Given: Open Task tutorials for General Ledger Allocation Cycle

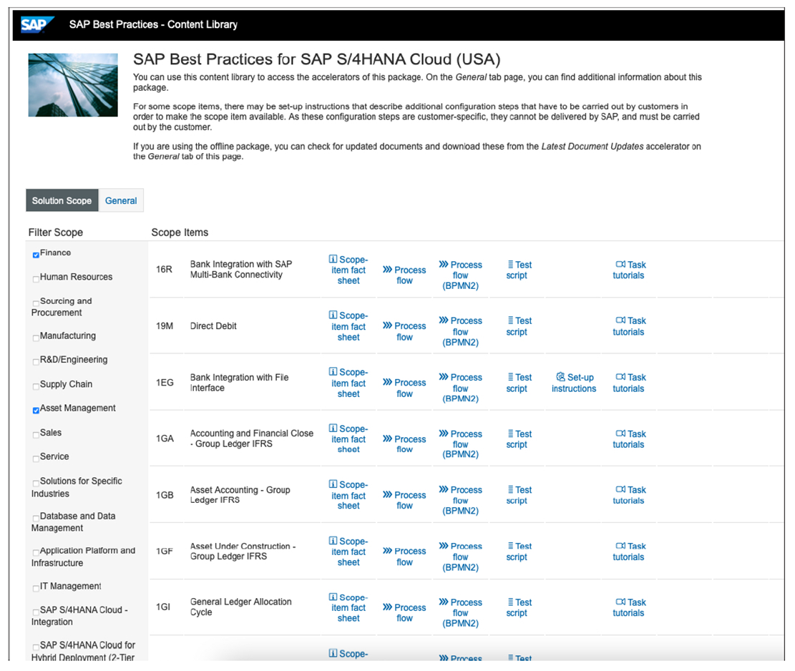Looking at the screenshot, I should (x=628, y=608).
